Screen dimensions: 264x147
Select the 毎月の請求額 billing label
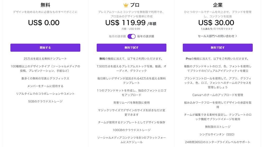pos(117,36)
